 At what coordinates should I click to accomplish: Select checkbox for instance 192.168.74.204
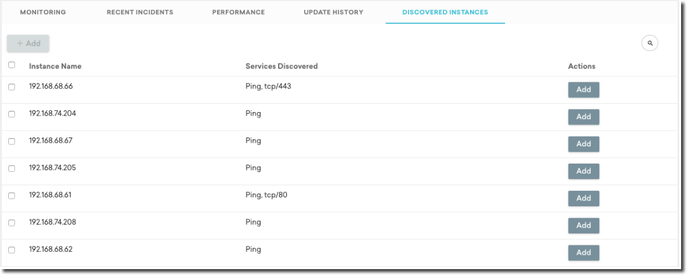pos(11,114)
